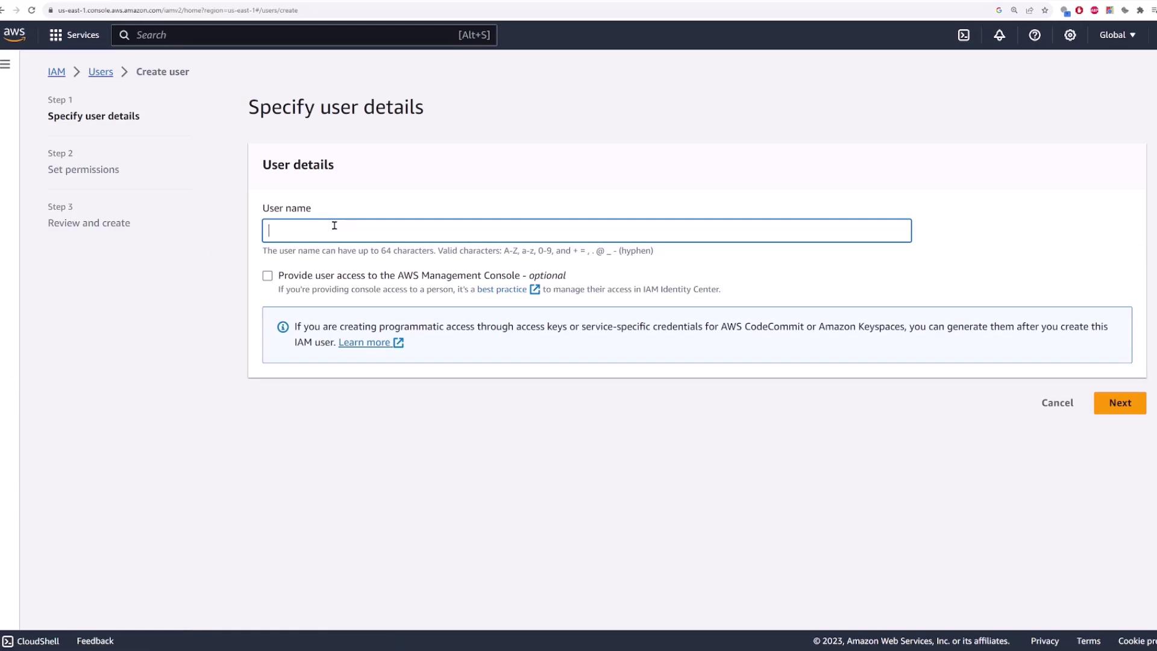Toggle the hamburger side navigation menu
Image resolution: width=1157 pixels, height=651 pixels.
point(5,64)
